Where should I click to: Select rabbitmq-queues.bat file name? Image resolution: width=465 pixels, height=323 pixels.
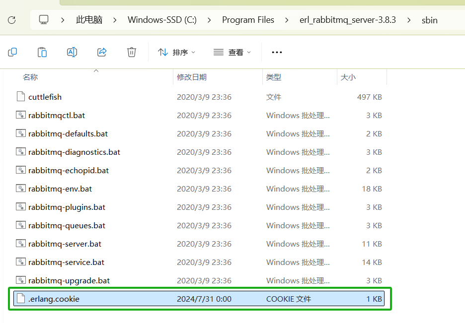pyautogui.click(x=67, y=226)
